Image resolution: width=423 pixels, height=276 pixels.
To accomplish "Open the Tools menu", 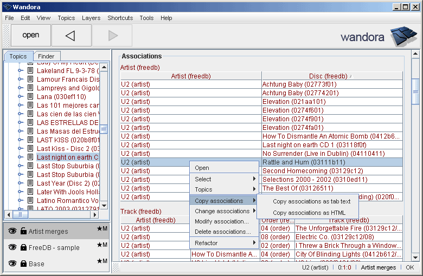I will click(146, 18).
